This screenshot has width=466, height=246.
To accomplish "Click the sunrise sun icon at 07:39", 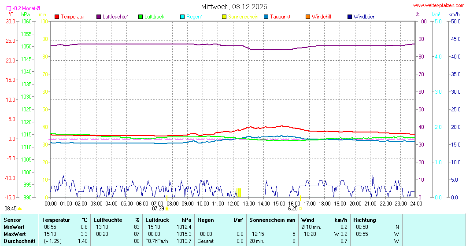I will pos(167,209).
